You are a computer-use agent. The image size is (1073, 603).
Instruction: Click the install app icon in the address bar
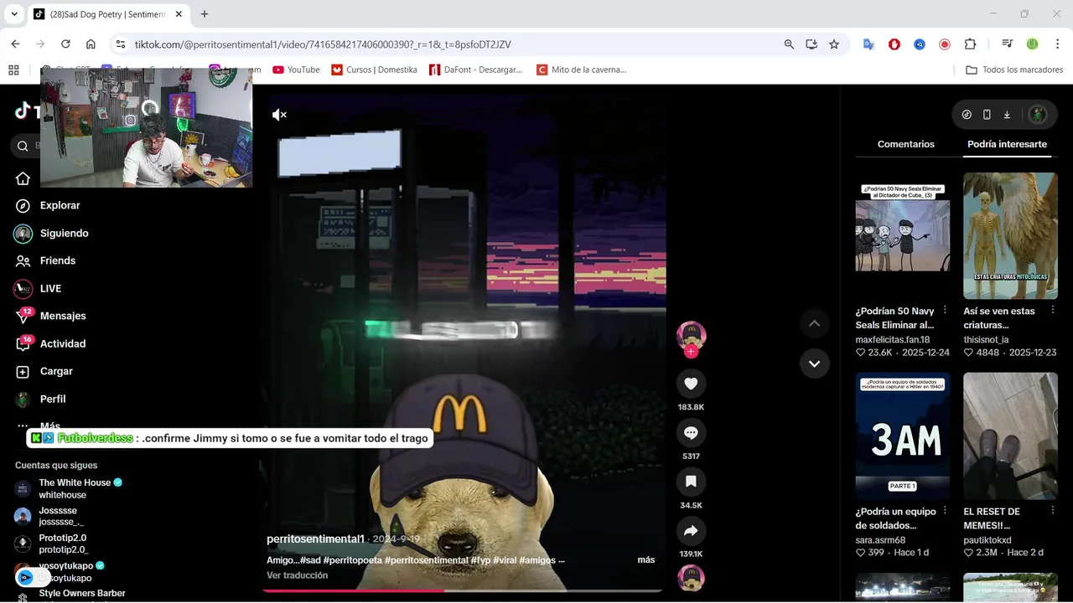811,44
